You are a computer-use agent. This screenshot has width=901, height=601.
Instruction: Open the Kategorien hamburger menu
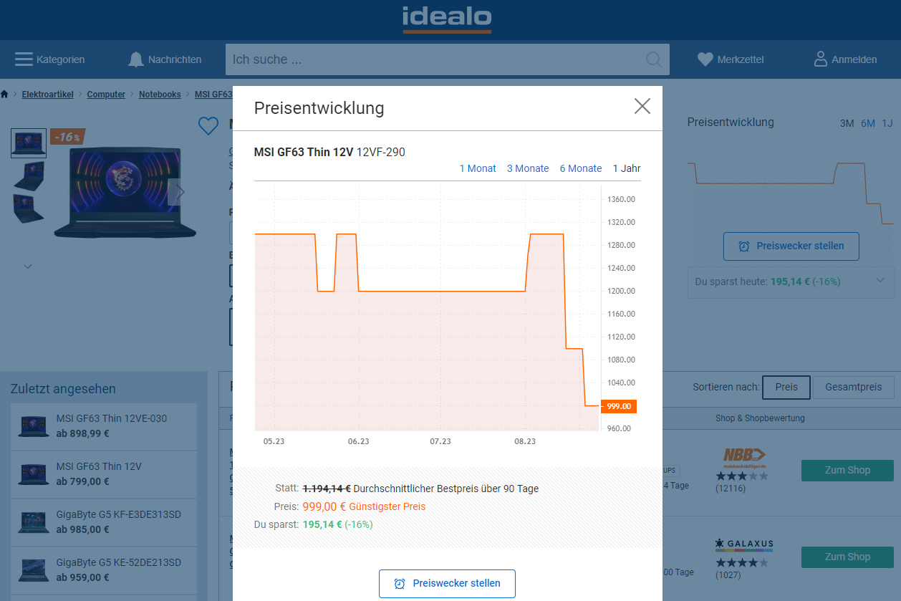tap(24, 59)
